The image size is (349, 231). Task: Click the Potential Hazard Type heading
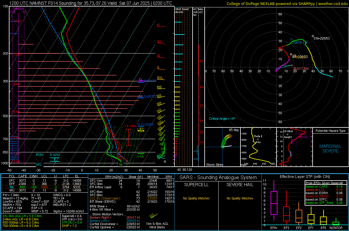coord(330,131)
